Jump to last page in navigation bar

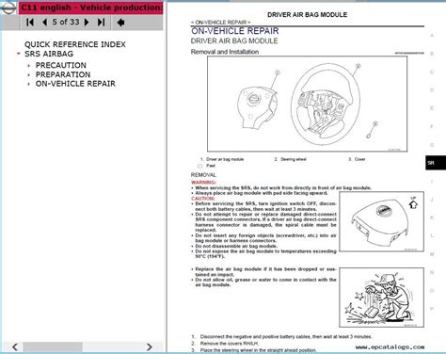click(101, 22)
